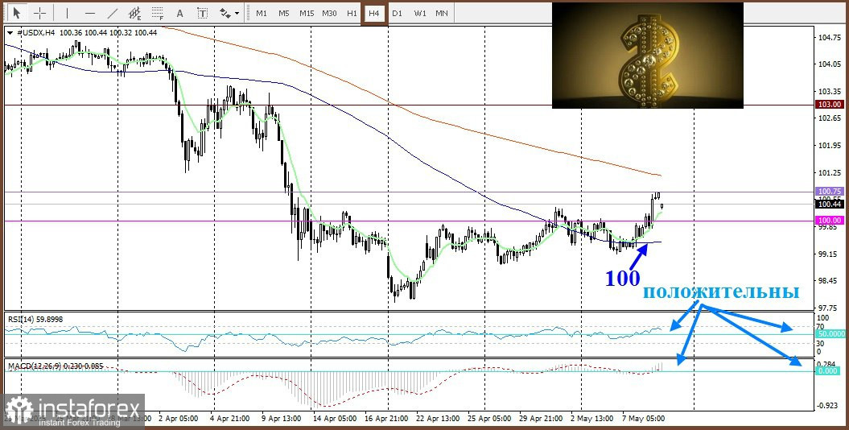Click the 100.44 current price label
The image size is (849, 430).
(830, 205)
